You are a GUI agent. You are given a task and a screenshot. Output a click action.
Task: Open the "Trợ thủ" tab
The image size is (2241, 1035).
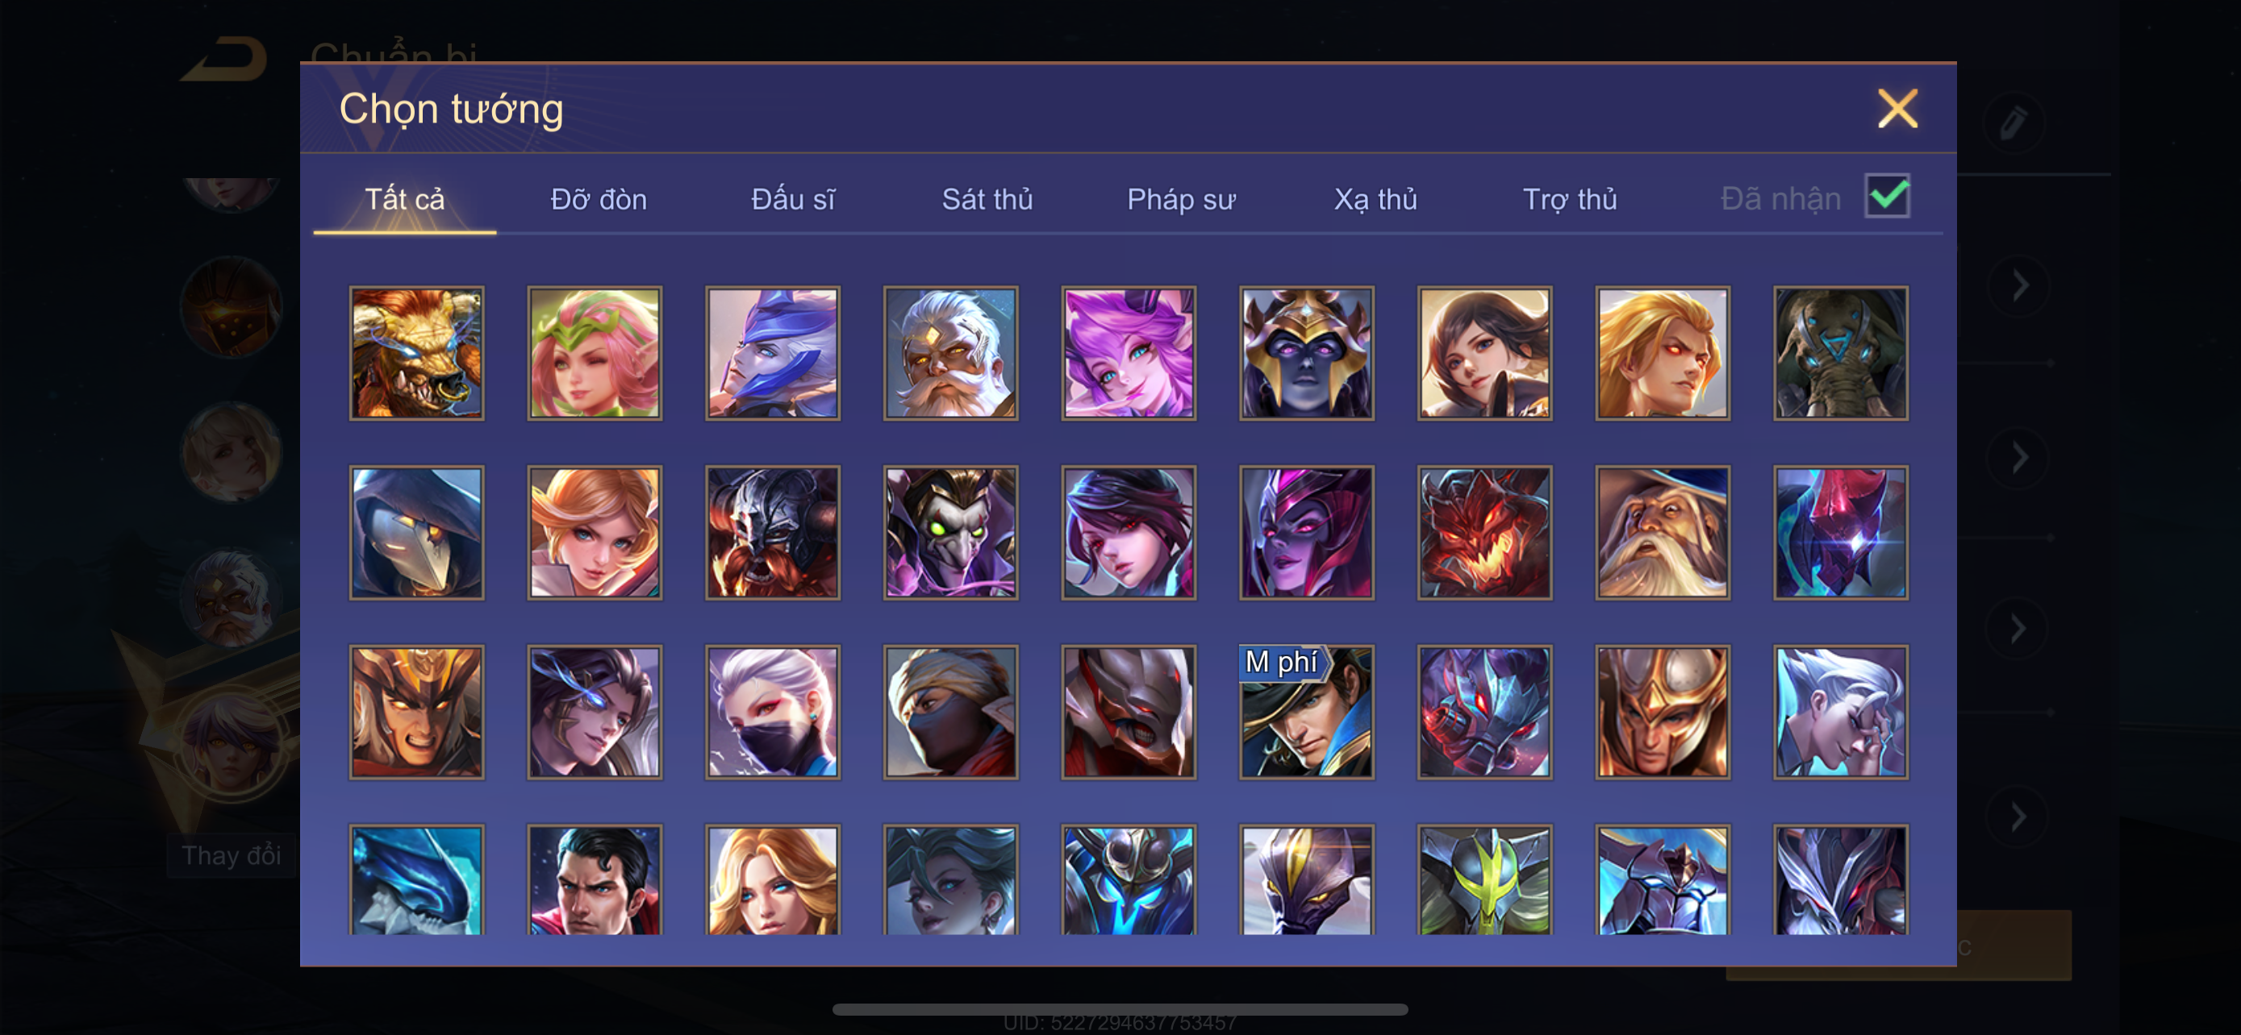click(1569, 199)
